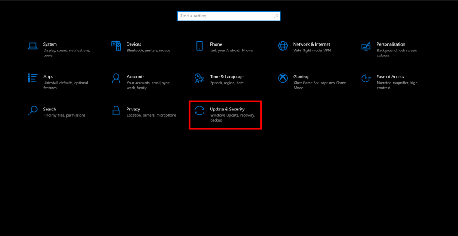The image size is (458, 236).
Task: Open the Privacy title
Action: click(133, 109)
